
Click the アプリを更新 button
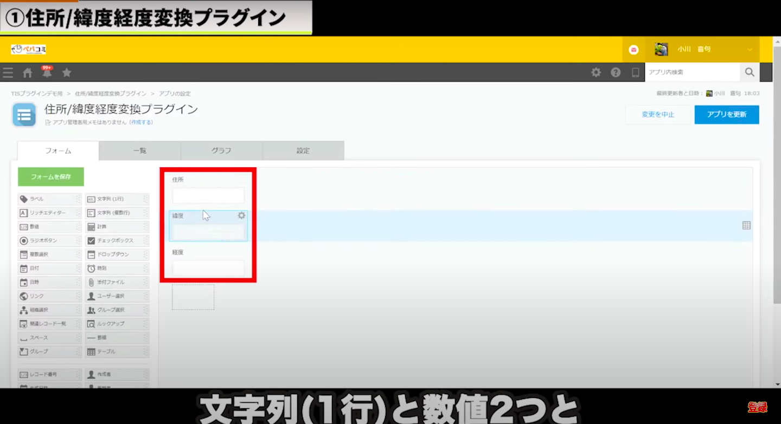click(x=726, y=115)
